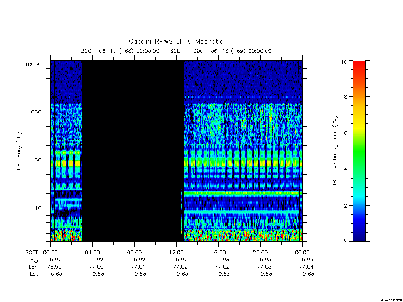Click R_AU value 5.92 in 04:00 column

pos(98,260)
